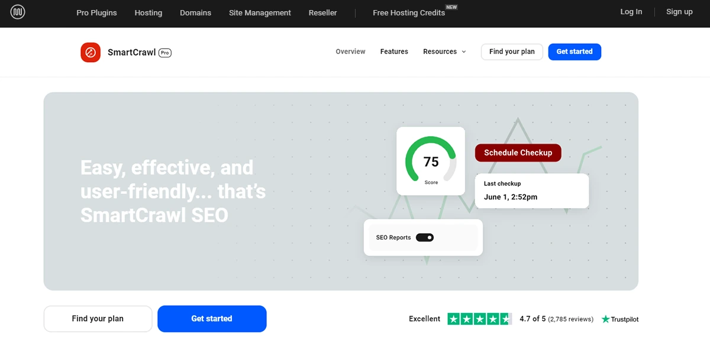Open the Trustpilot logo link
This screenshot has width=710, height=355.
(620, 319)
